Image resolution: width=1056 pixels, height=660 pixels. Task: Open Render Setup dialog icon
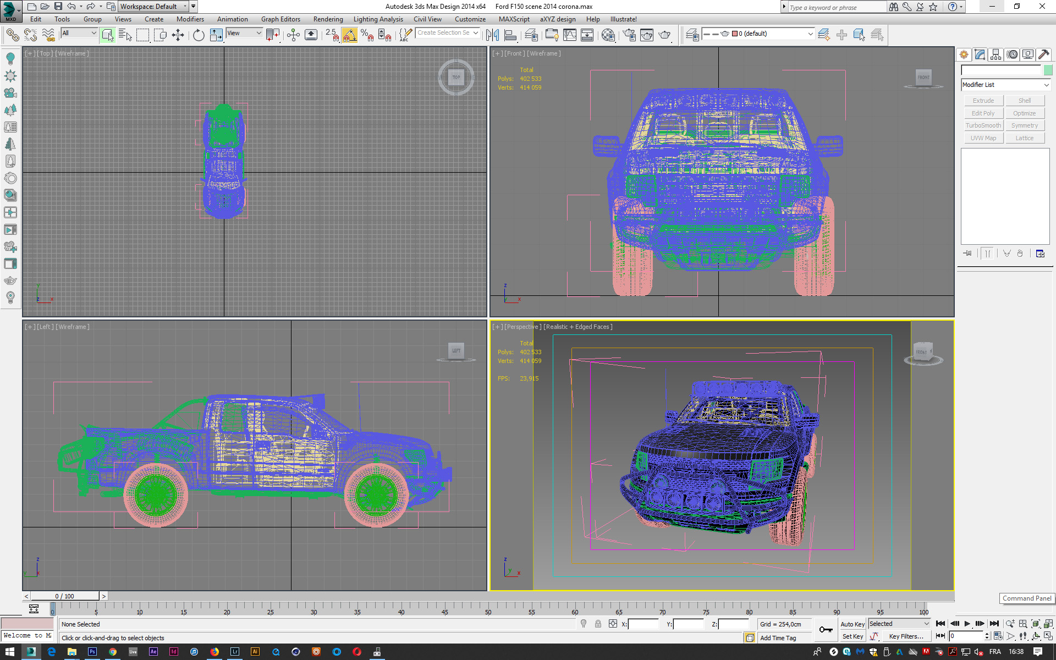coord(629,35)
